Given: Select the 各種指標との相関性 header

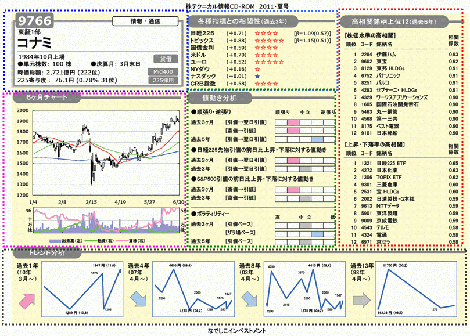Looking at the screenshot, I should coord(242,21).
